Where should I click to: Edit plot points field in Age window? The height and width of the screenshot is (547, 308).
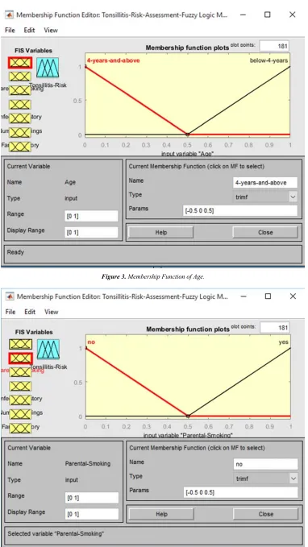click(274, 46)
